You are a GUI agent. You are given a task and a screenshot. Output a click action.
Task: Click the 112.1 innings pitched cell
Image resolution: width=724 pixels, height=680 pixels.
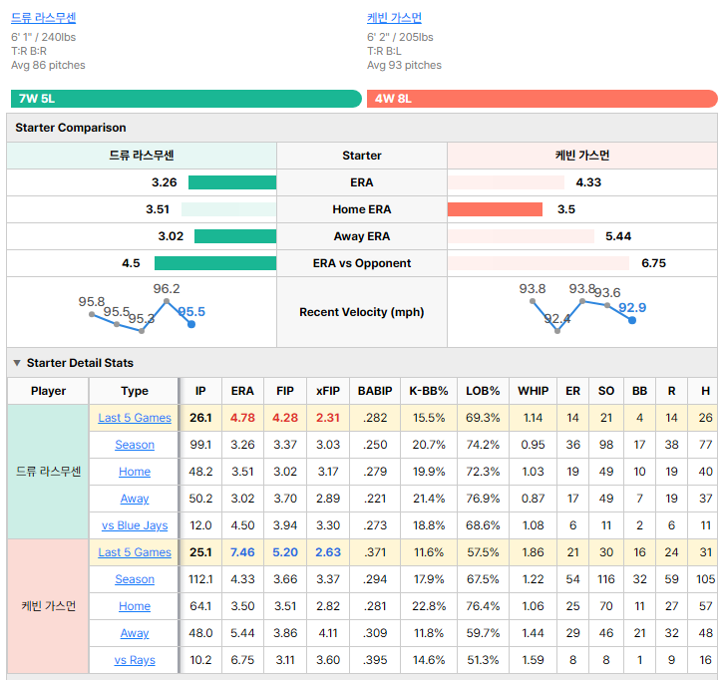[x=200, y=579]
